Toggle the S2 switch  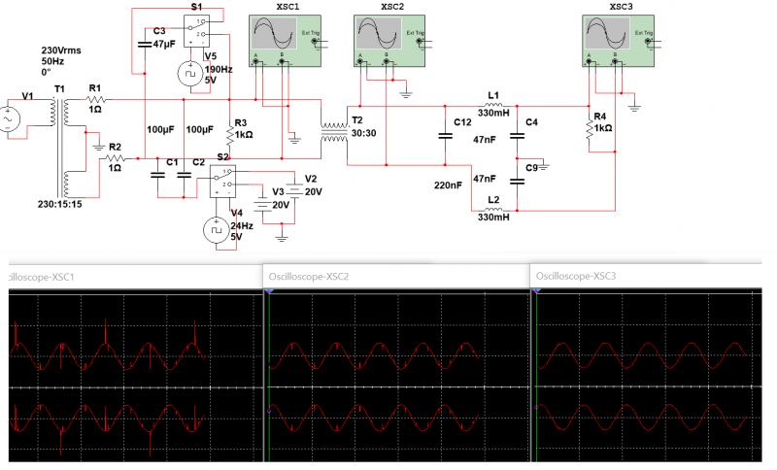[x=225, y=179]
